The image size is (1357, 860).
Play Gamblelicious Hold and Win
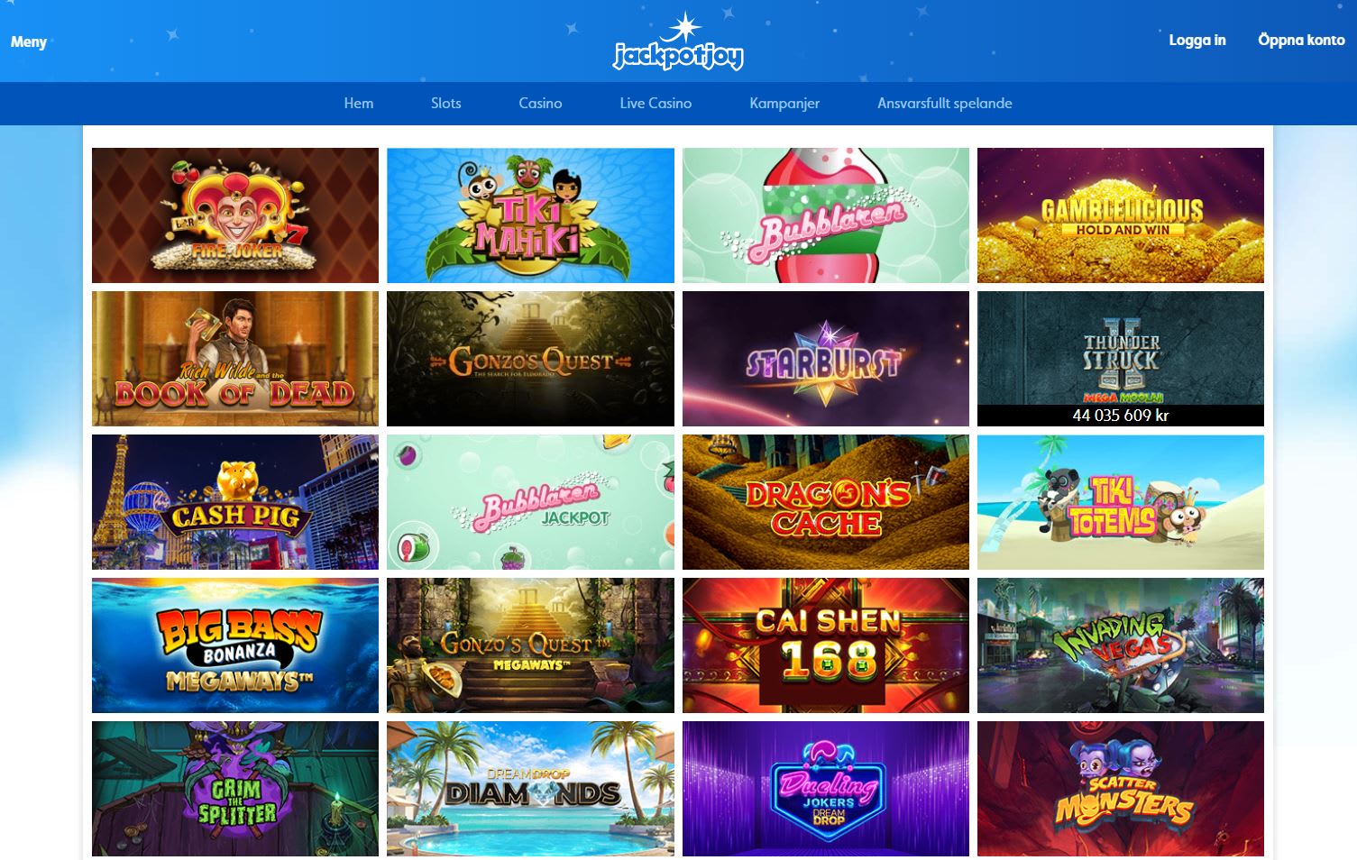pos(1121,215)
